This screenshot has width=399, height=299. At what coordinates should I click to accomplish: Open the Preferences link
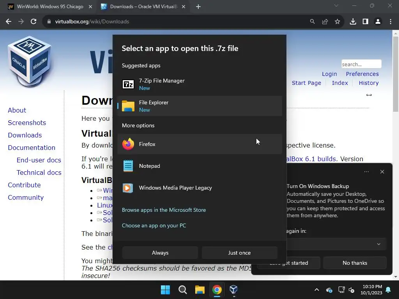(x=362, y=74)
